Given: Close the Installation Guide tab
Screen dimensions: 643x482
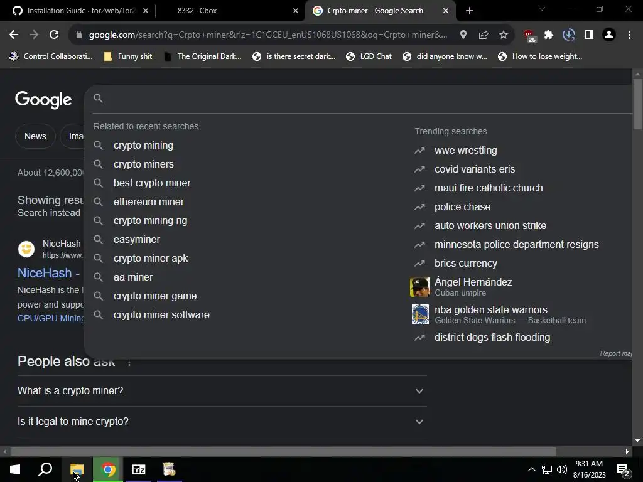Looking at the screenshot, I should 146,11.
